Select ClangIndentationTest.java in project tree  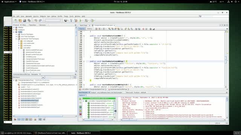(35, 59)
